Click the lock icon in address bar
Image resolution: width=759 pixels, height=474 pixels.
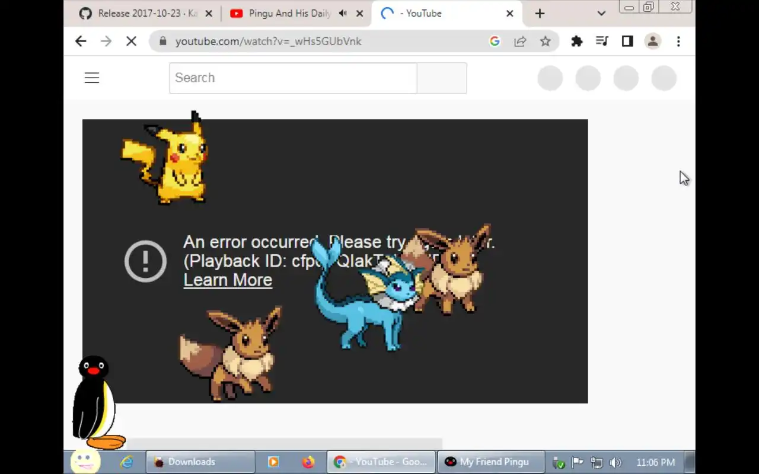tap(163, 41)
